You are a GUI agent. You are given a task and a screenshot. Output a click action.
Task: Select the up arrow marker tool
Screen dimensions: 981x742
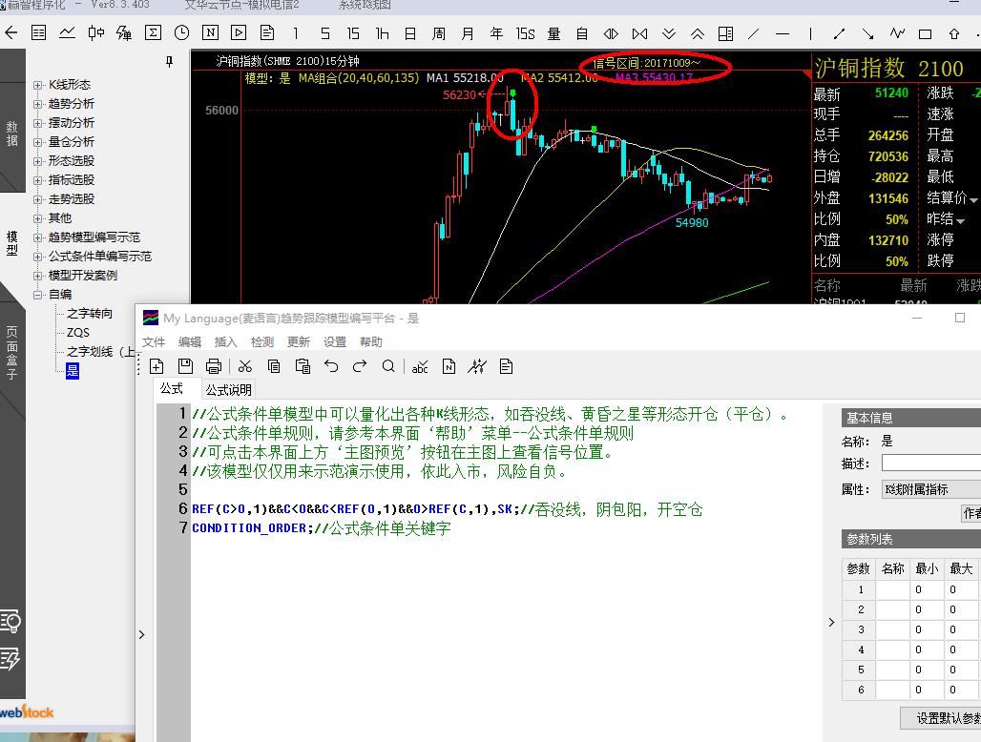(x=953, y=33)
